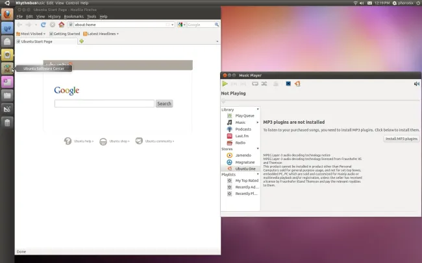
Task: Expand the Music item arrow in sidebar
Action: 258,122
